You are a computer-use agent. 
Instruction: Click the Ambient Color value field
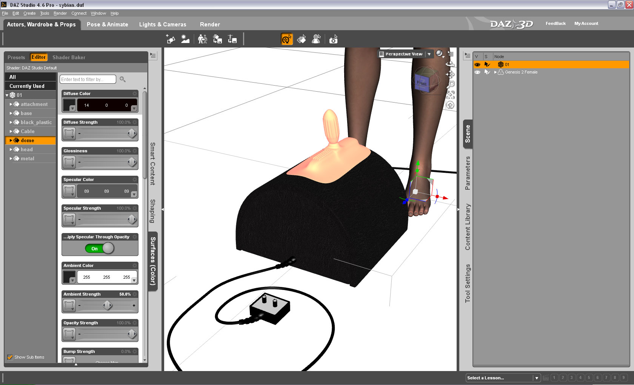pos(107,277)
